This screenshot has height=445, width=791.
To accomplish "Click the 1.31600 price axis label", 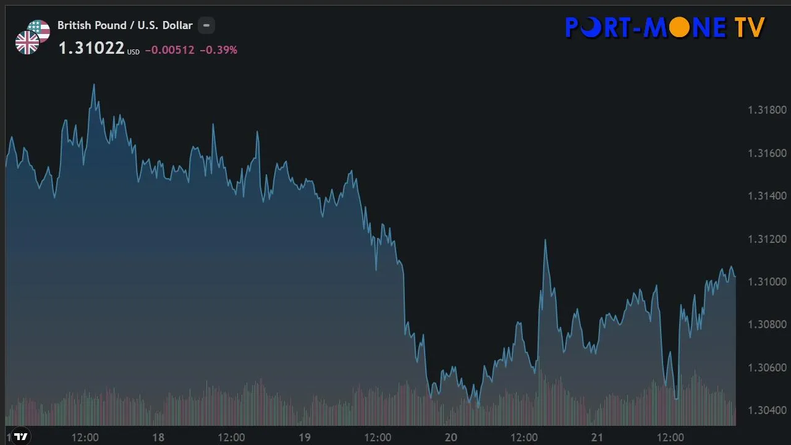I will (767, 153).
